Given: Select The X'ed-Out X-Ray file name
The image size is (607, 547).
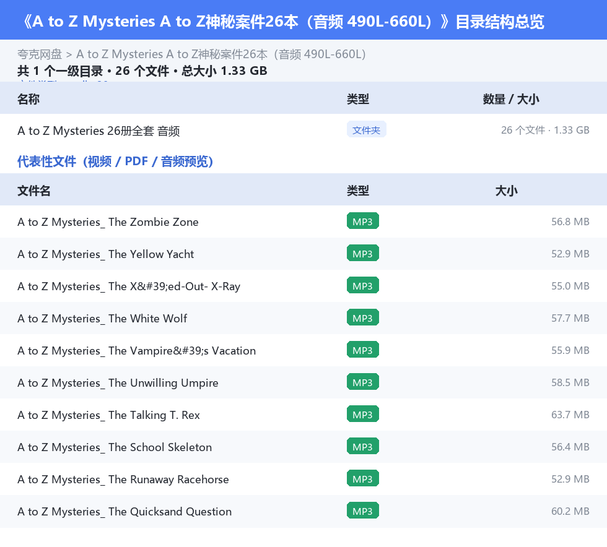Looking at the screenshot, I should pos(129,286).
